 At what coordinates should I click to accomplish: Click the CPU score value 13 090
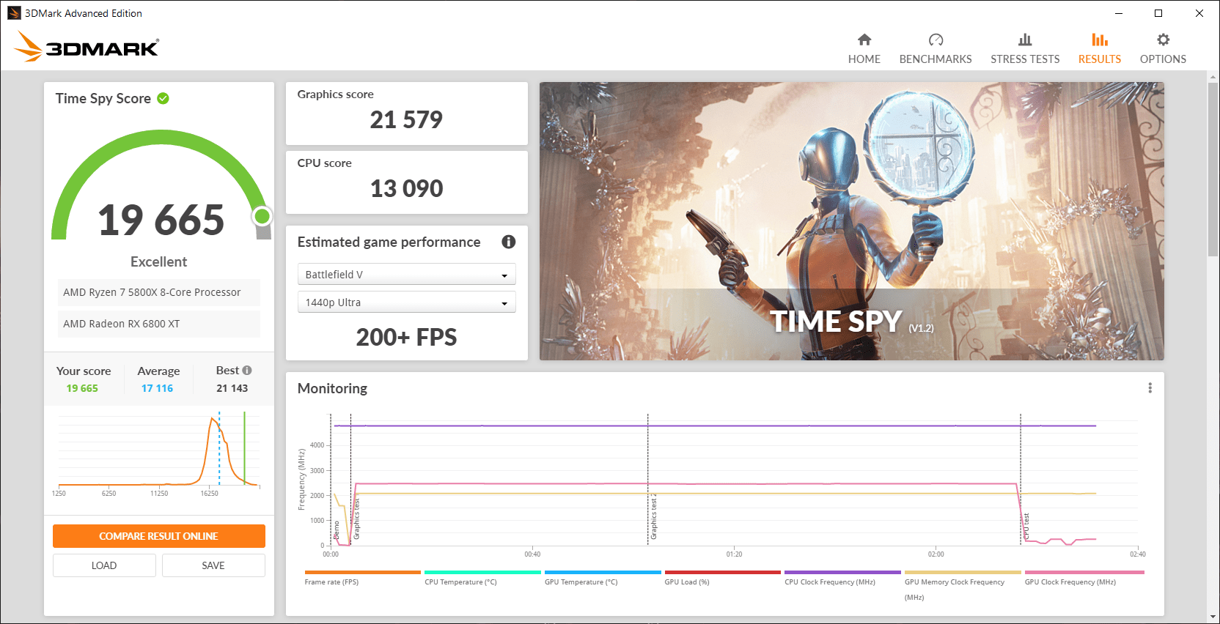pyautogui.click(x=406, y=188)
